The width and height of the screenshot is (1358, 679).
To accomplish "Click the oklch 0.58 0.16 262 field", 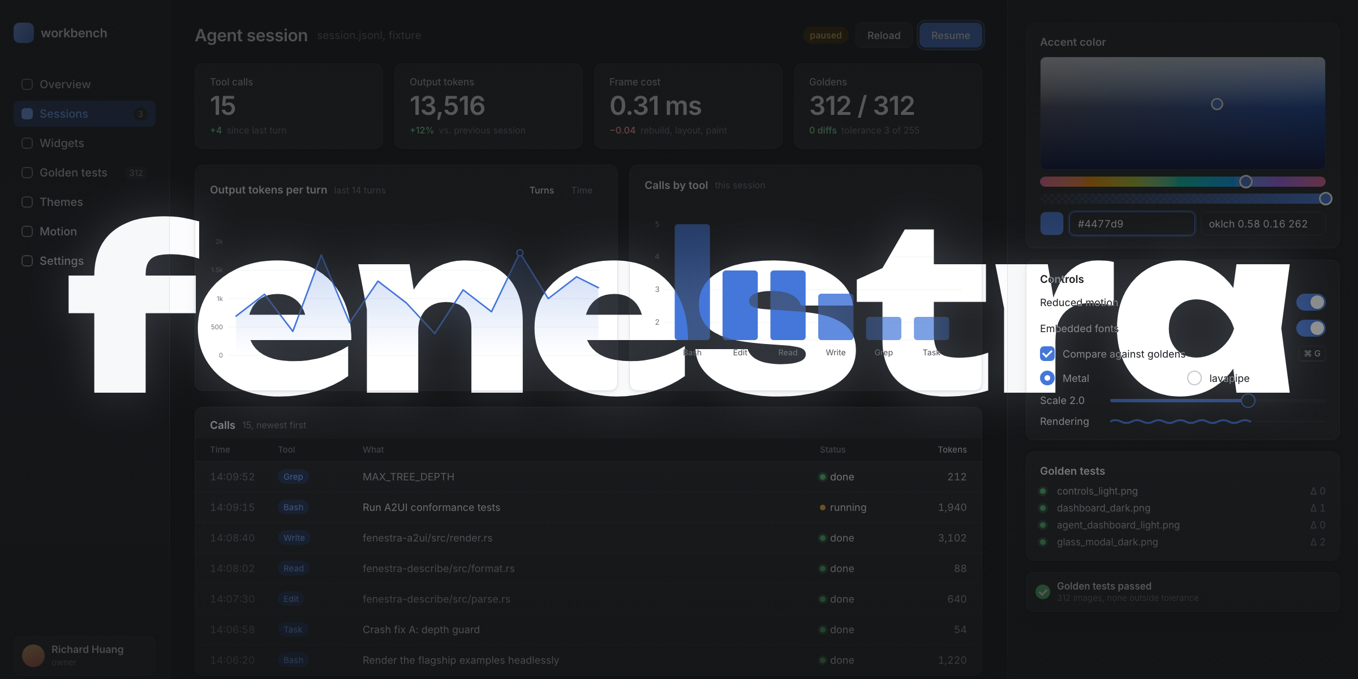I will 1263,224.
